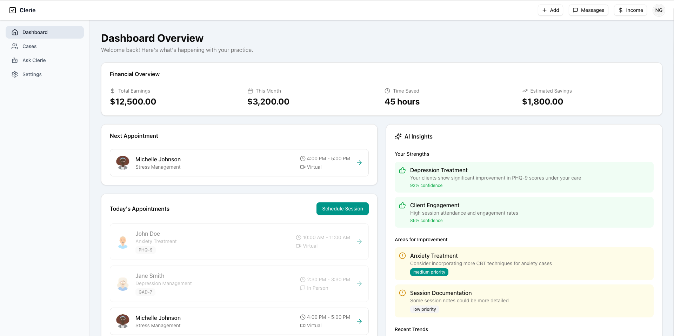Viewport: 674px width, 336px height.
Task: Expand John Doe's appointment details arrow
Action: coord(359,242)
